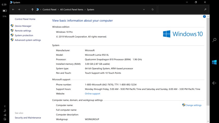Minimize the System window

point(187,2)
